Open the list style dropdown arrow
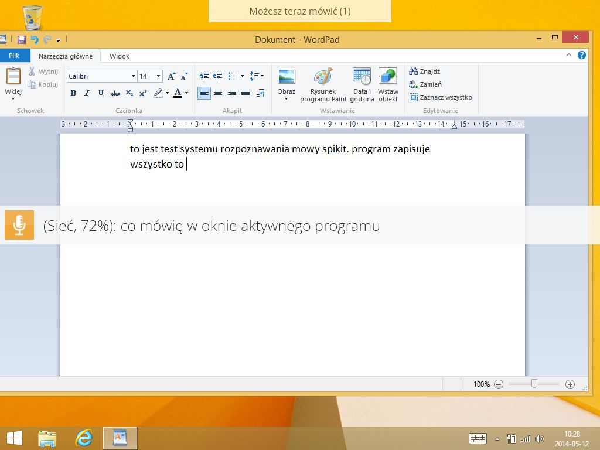This screenshot has height=450, width=600. (x=242, y=76)
